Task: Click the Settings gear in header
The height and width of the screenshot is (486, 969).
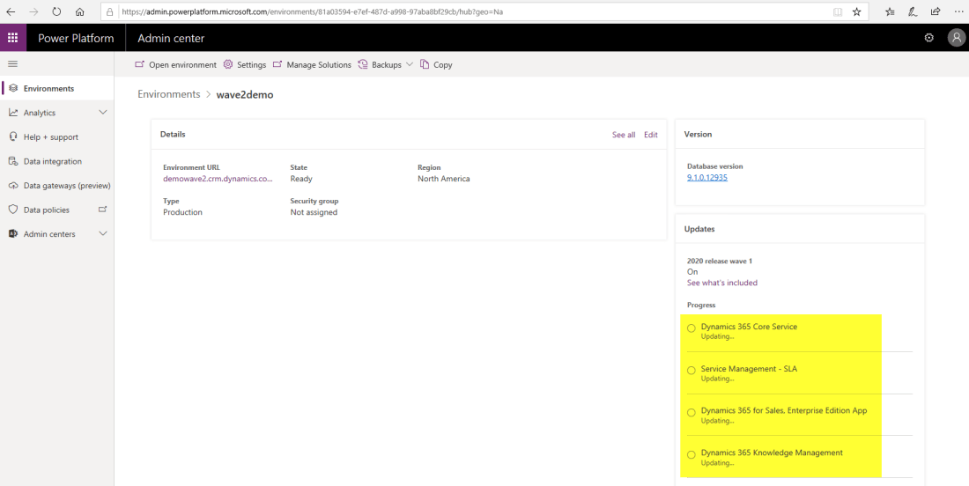Action: pos(928,38)
